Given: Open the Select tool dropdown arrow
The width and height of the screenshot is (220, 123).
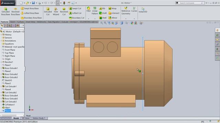Looking at the screenshot, I should pos(61,3).
